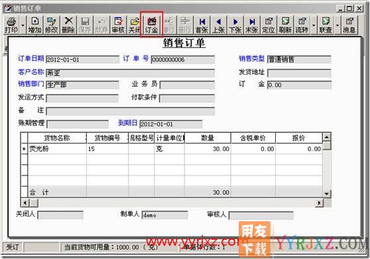Click the 报价 column header
Screen dimensions: 370x259
point(299,138)
